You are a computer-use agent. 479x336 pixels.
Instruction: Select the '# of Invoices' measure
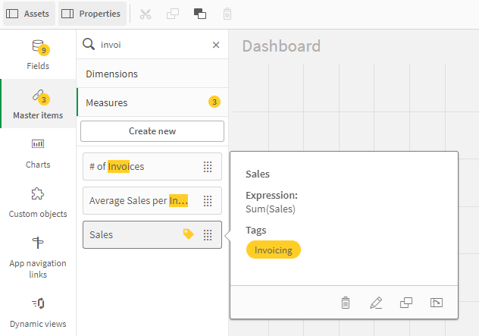[140, 167]
